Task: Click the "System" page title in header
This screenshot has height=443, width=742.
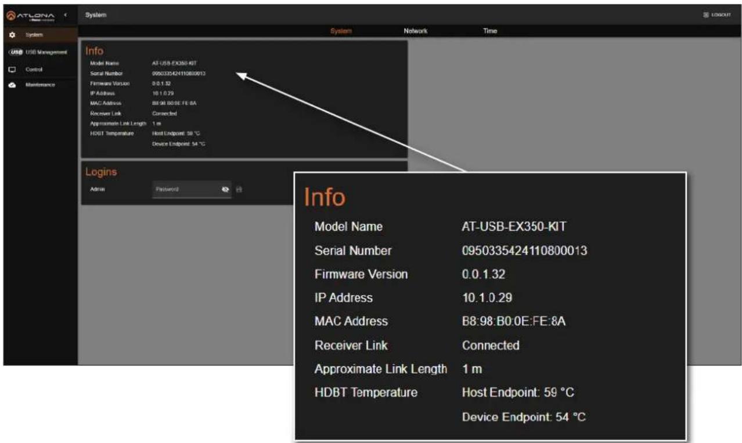Action: [x=96, y=14]
